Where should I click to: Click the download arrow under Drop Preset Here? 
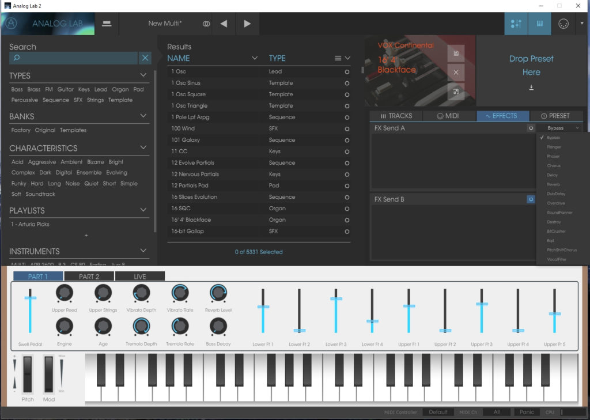coord(531,88)
